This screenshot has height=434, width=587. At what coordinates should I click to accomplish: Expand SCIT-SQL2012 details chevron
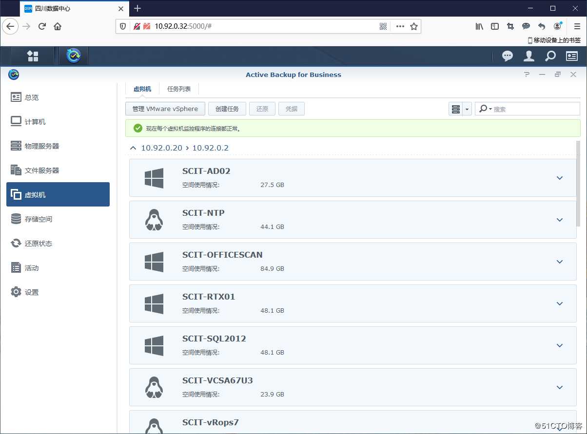coord(560,345)
